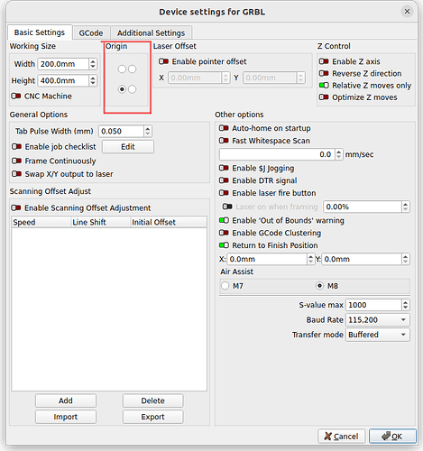Disable Relative Z moves only
This screenshot has height=451, width=423.
324,86
